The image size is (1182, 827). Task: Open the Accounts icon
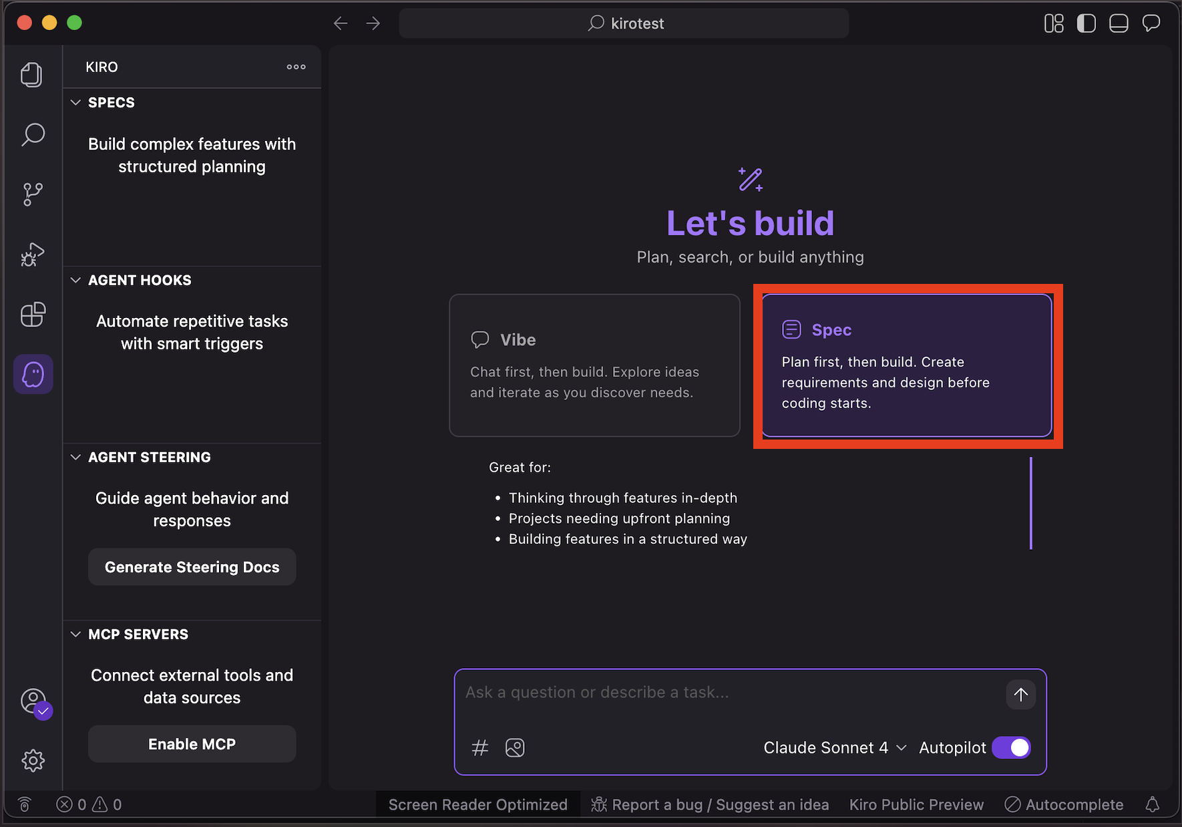(x=35, y=702)
